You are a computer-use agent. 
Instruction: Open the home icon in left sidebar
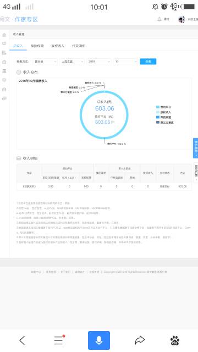[x=4, y=35]
